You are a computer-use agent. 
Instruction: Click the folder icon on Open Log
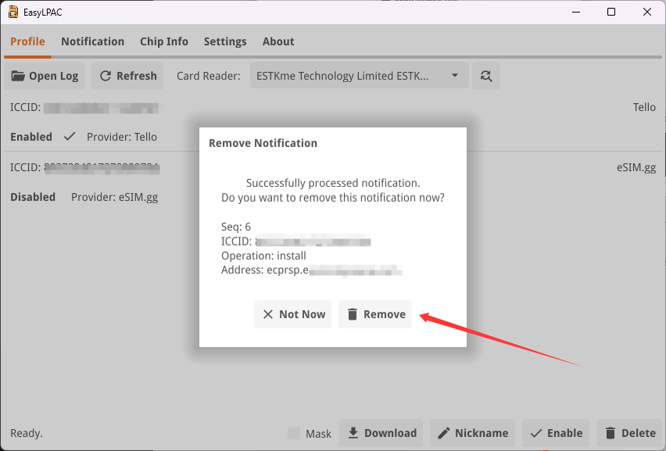click(18, 76)
